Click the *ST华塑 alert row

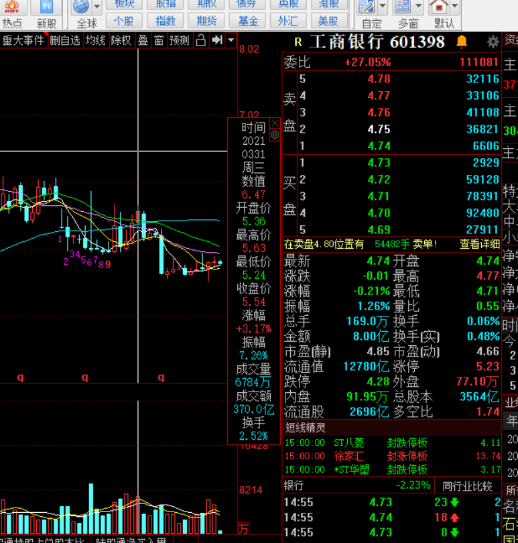(392, 469)
